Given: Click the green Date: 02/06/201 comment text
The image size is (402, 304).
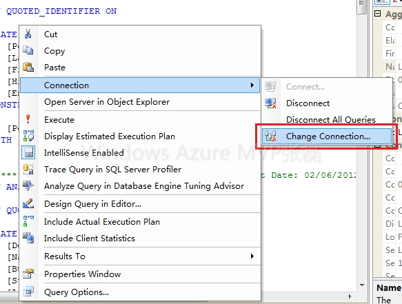Looking at the screenshot, I should click(x=314, y=175).
